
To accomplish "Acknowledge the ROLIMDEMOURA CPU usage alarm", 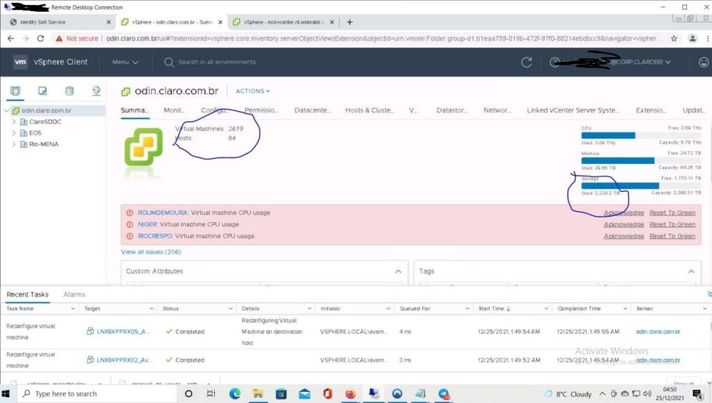I will (624, 213).
